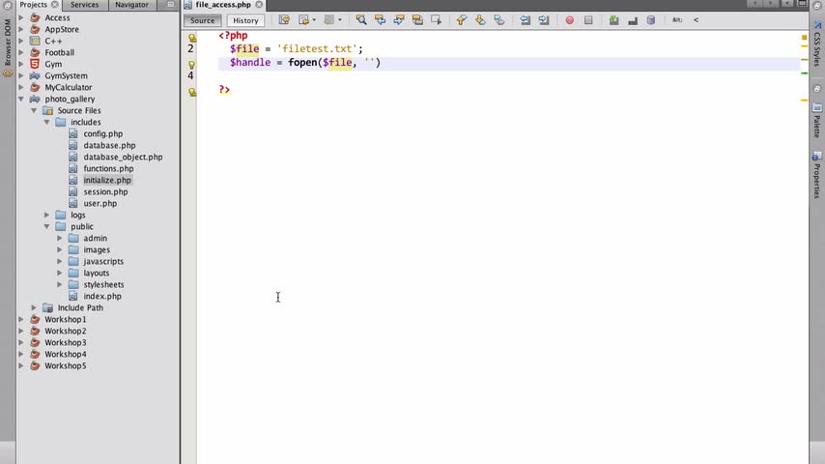
Task: Click the hint lightbulb on line 3
Action: [x=191, y=65]
